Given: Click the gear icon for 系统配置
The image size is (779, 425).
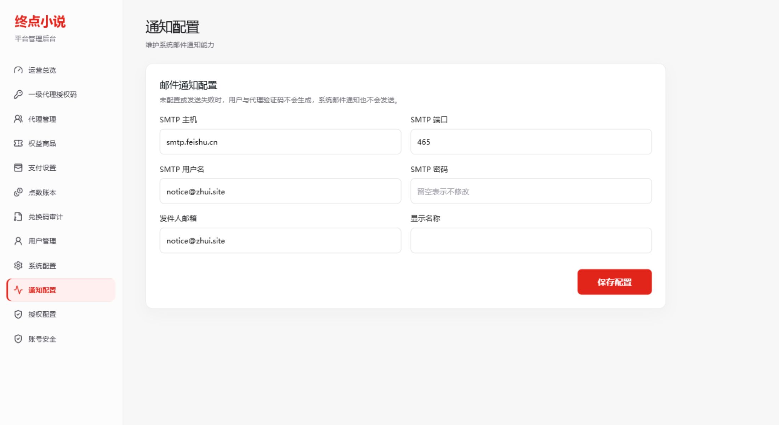Looking at the screenshot, I should (x=18, y=266).
